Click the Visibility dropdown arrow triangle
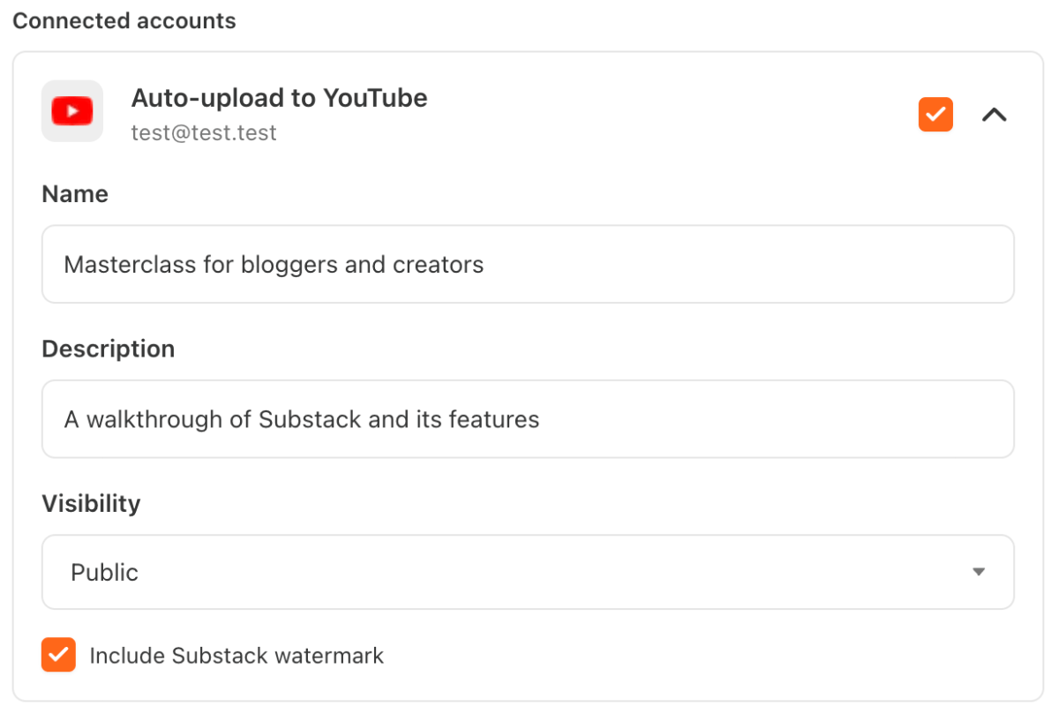The height and width of the screenshot is (714, 1058). coord(978,572)
